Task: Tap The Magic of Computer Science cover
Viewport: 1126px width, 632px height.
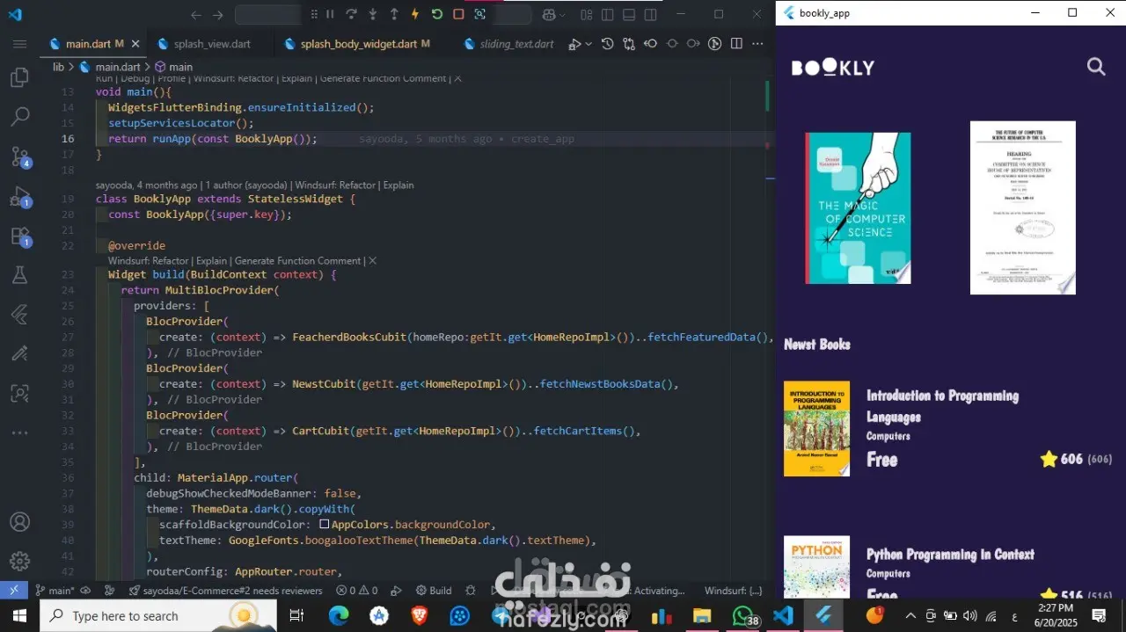Action: (858, 208)
